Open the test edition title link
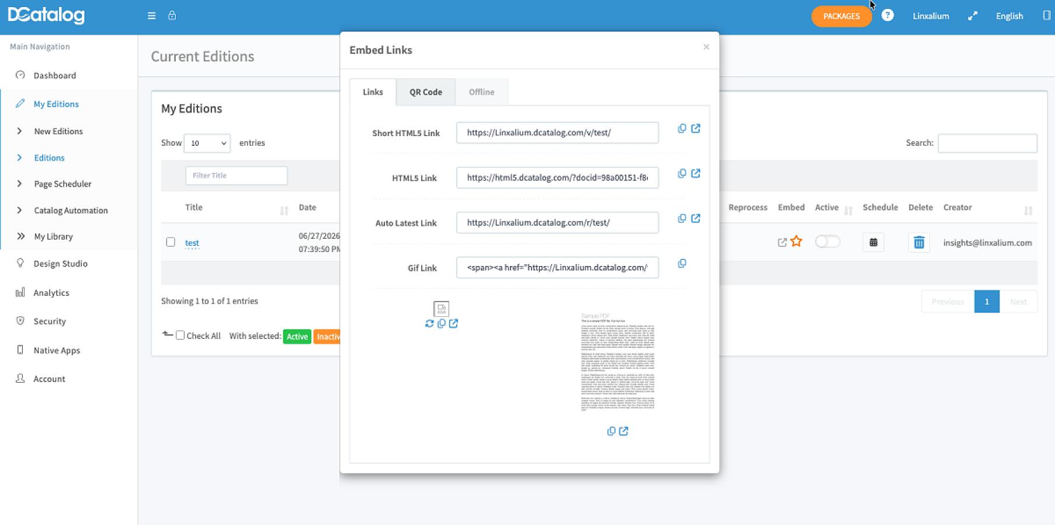Screen dimensions: 1055x525 [x=192, y=243]
